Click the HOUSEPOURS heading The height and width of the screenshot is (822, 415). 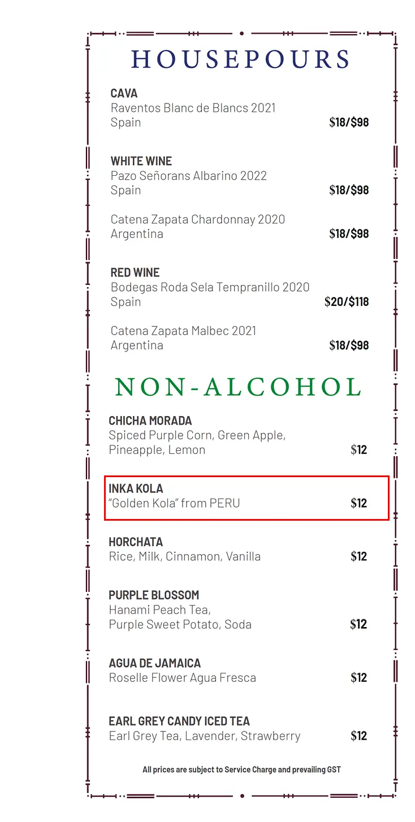pyautogui.click(x=241, y=59)
